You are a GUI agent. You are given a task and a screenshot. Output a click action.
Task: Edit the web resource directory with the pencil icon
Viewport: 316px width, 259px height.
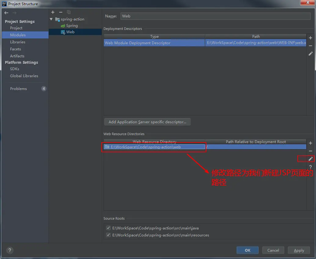pyautogui.click(x=311, y=159)
